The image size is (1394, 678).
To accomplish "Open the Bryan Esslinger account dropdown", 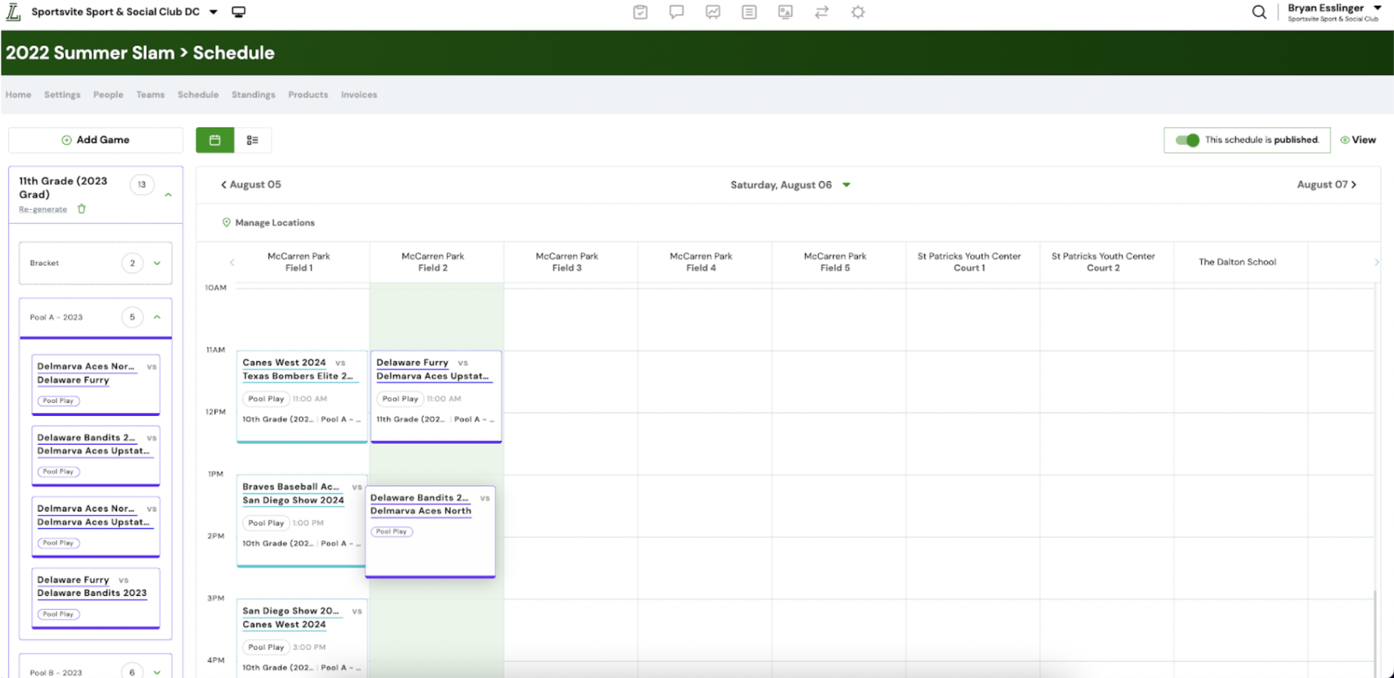I will [x=1378, y=8].
